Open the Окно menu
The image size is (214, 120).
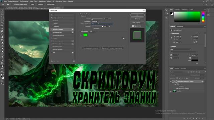coord(65,1)
